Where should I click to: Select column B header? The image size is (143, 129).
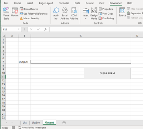(24, 36)
